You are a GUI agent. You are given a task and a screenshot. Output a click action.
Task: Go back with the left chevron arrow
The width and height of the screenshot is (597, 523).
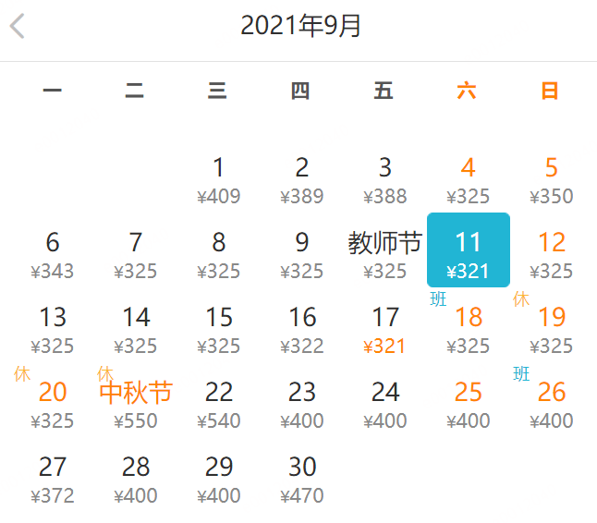pos(18,26)
